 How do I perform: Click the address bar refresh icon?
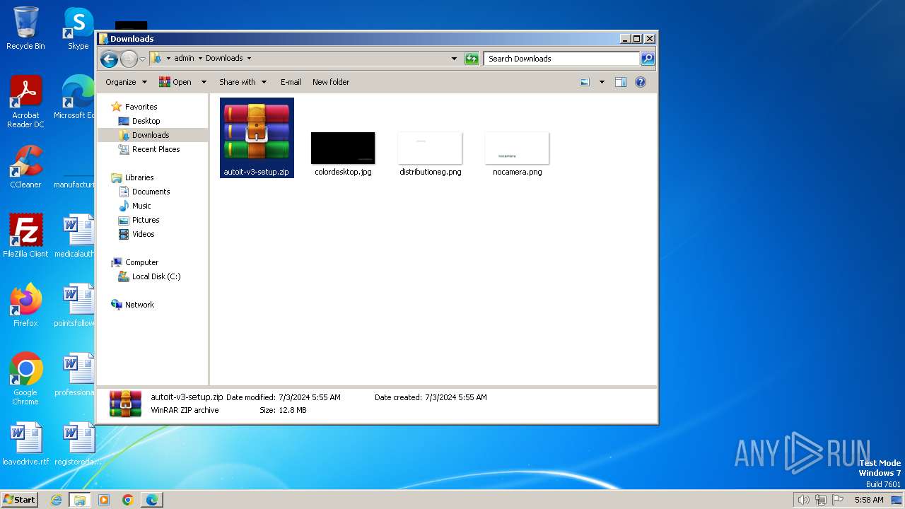click(472, 59)
